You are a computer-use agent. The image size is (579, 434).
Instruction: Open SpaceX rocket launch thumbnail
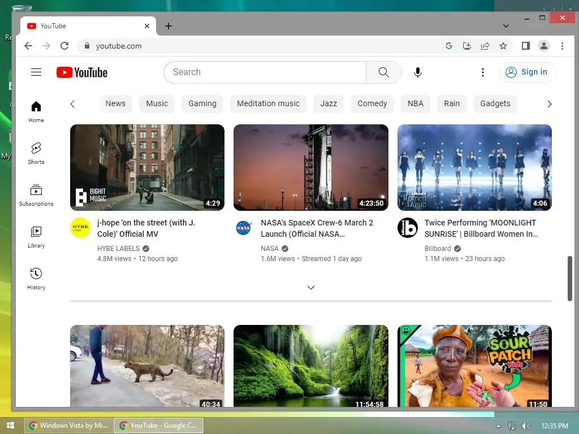(x=311, y=167)
